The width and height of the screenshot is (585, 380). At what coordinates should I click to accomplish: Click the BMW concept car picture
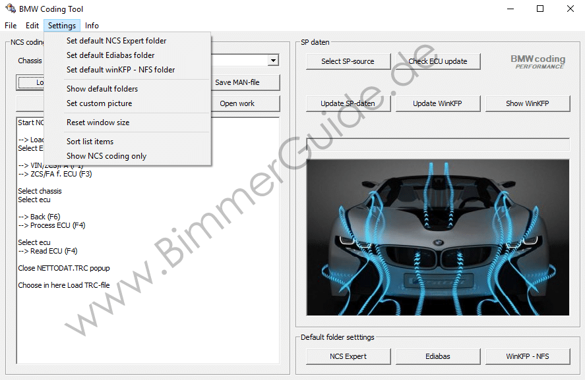coord(438,237)
